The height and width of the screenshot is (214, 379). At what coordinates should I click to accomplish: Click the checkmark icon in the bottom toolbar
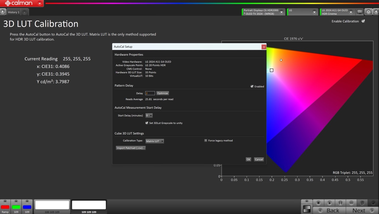point(373,203)
